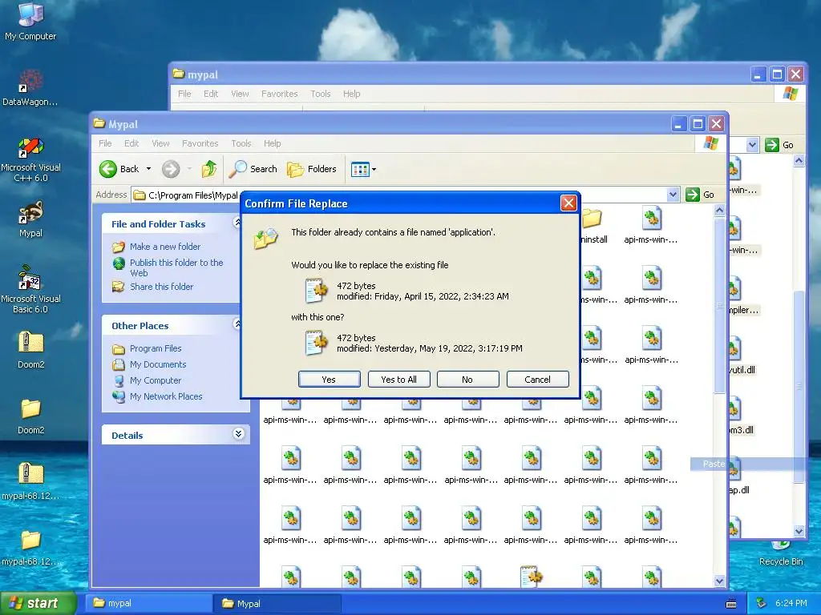The height and width of the screenshot is (615, 821).
Task: Open Back history dropdown arrow
Action: 148,169
